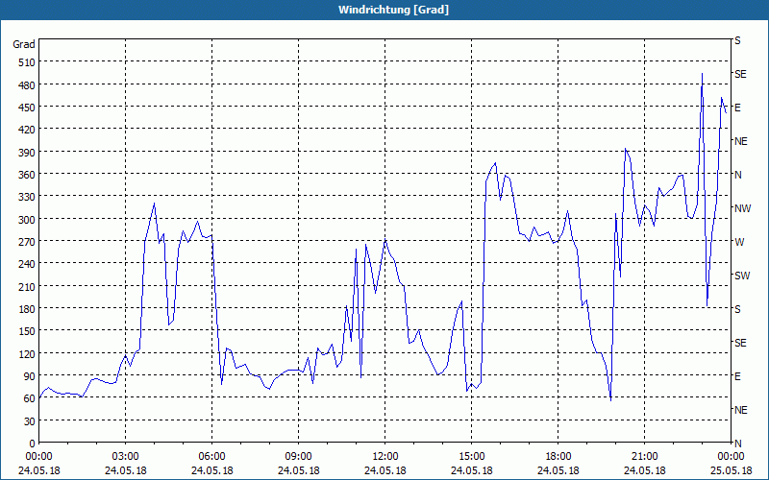Click the NW compass label
The image size is (769, 480).
click(x=742, y=208)
